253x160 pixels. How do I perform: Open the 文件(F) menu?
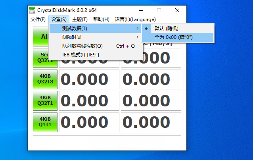tap(38, 19)
